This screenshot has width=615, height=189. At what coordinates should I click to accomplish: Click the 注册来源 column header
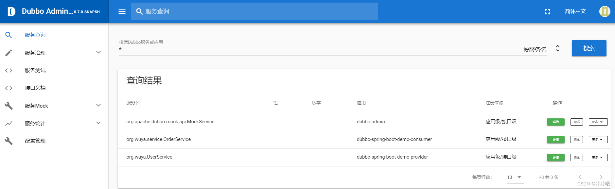point(494,103)
